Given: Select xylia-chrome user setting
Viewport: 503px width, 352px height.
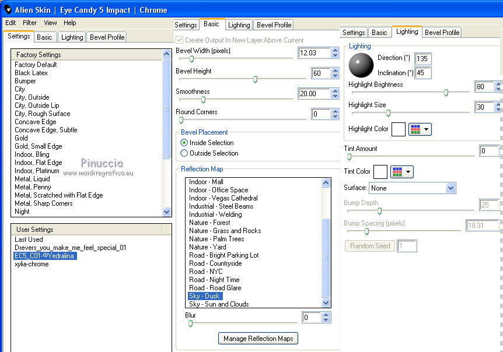Looking at the screenshot, I should click(x=32, y=264).
